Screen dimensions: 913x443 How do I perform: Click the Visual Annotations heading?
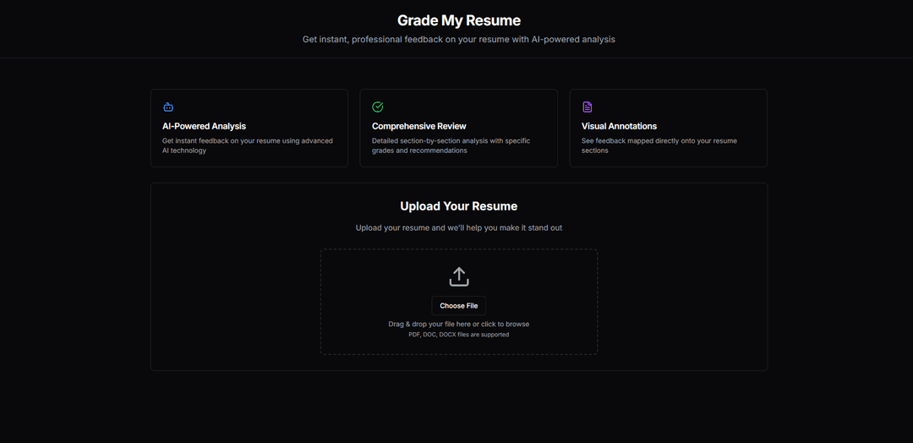[619, 126]
